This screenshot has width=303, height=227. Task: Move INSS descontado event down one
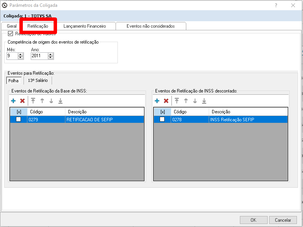(195, 101)
